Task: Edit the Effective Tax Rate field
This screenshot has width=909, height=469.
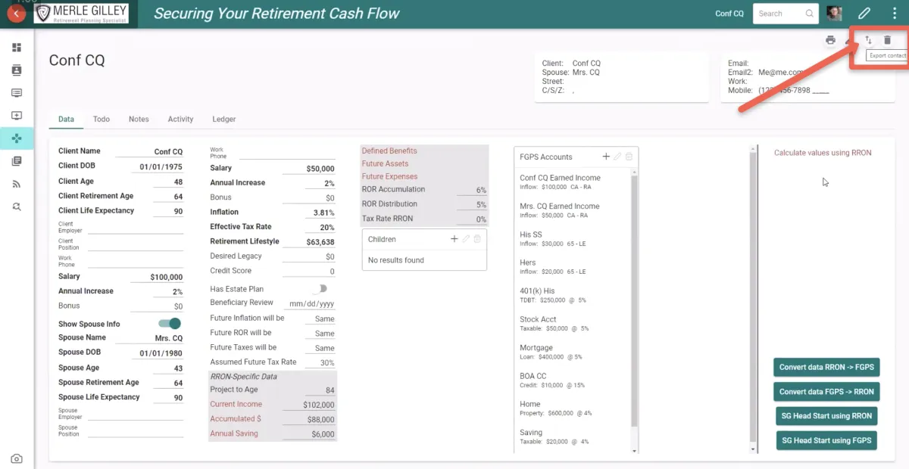Action: pos(320,228)
